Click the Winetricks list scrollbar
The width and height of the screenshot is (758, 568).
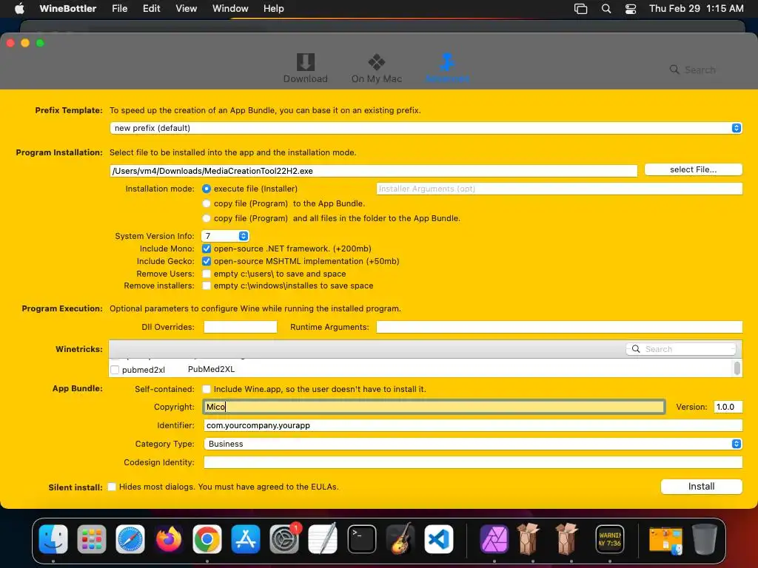(737, 368)
